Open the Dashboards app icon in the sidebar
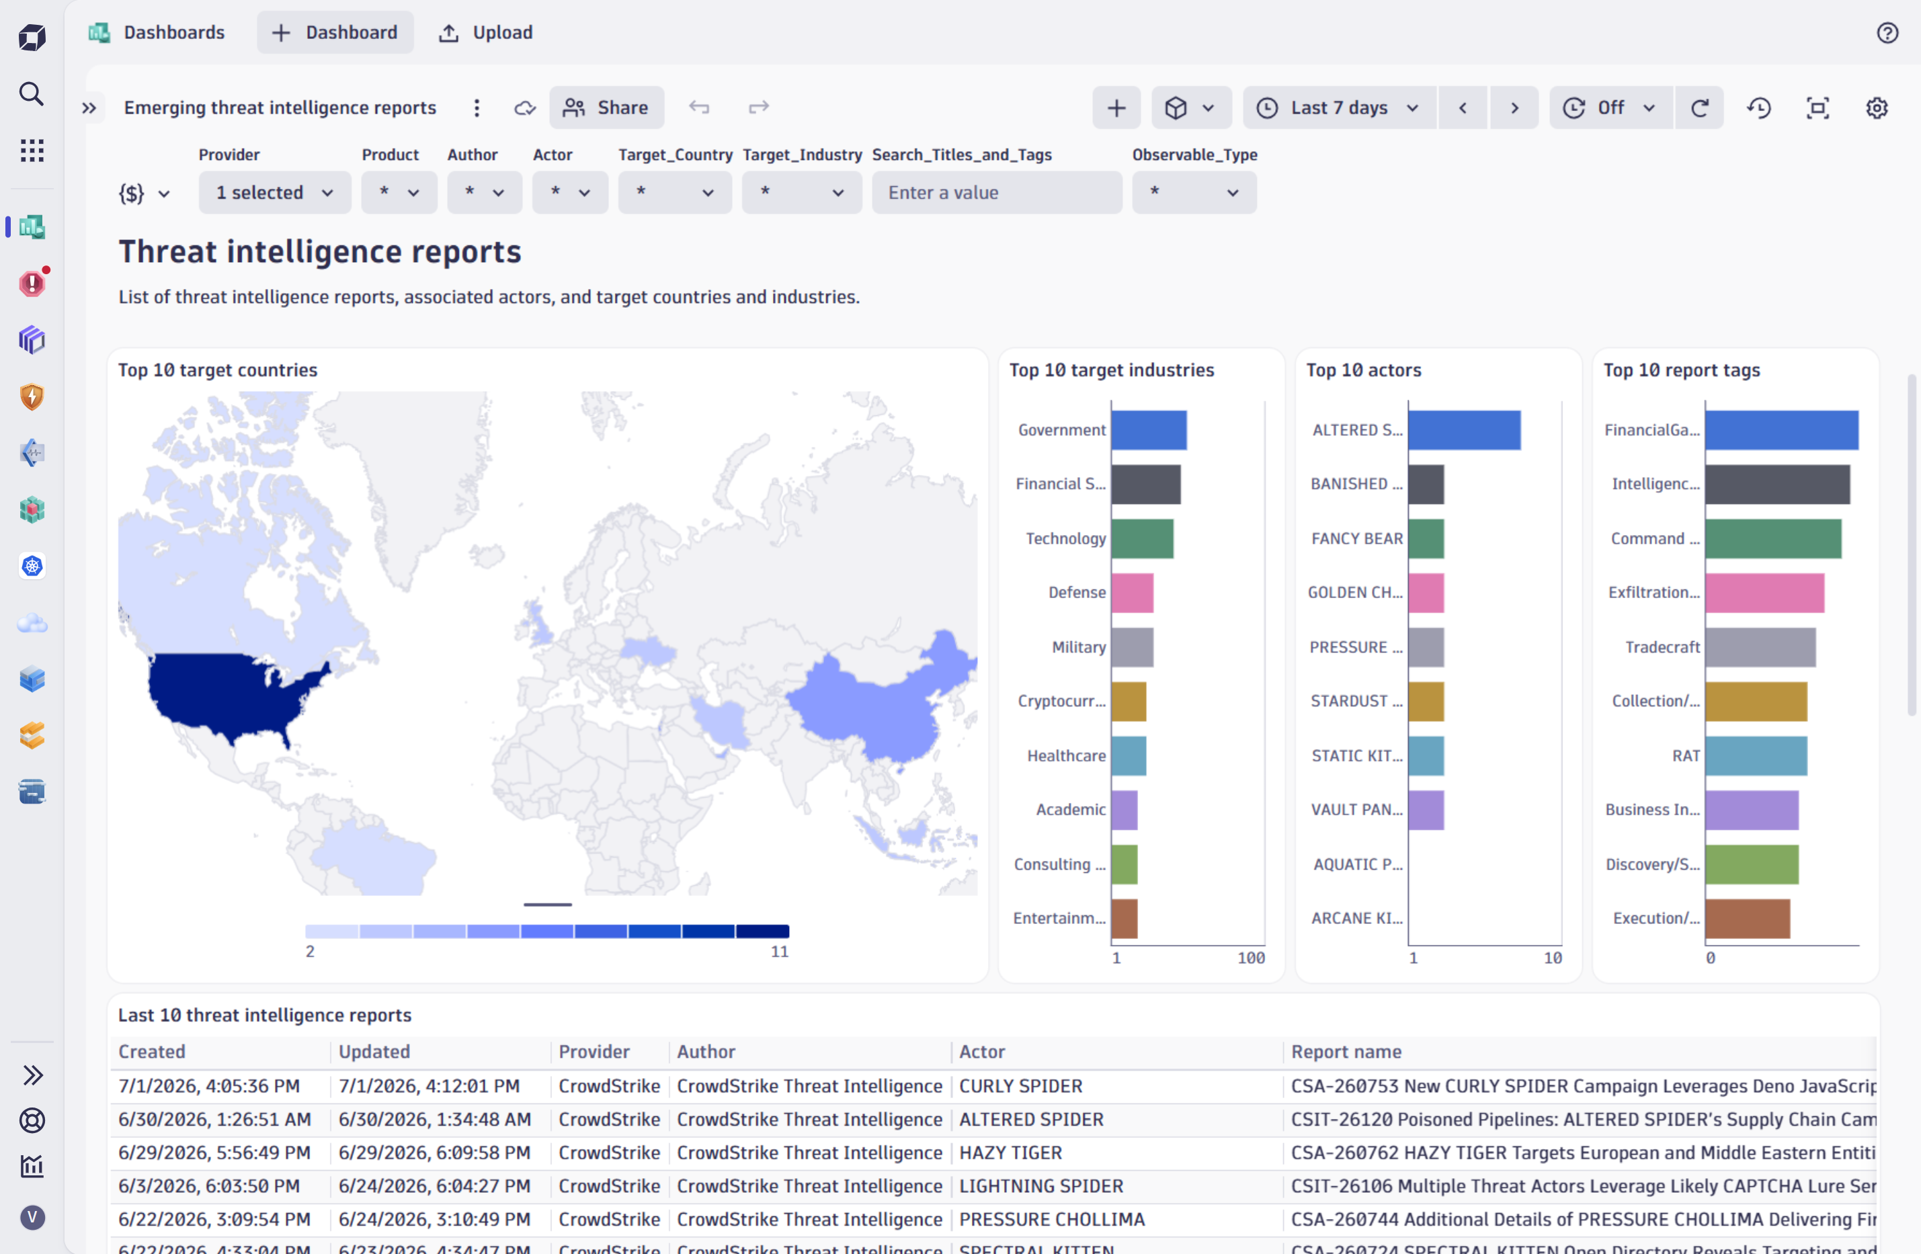 [x=32, y=226]
